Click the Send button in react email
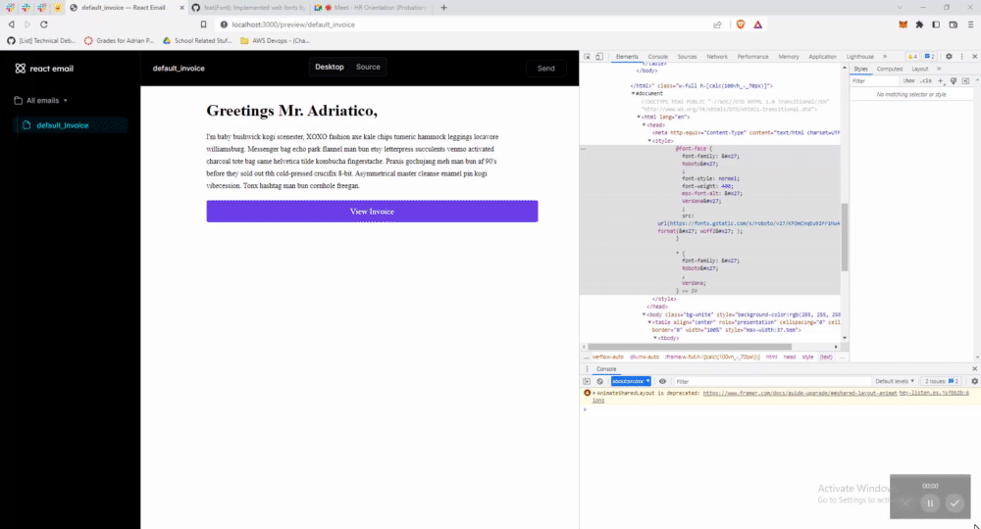Viewport: 981px width, 529px height. [x=545, y=68]
